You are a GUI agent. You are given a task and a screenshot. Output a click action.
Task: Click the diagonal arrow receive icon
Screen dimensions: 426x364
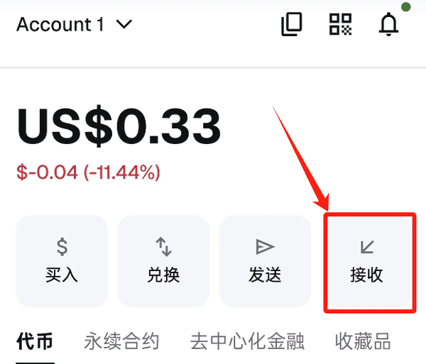pyautogui.click(x=367, y=246)
